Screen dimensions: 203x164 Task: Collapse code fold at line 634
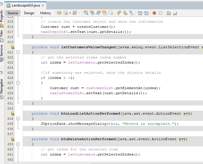point(18,118)
